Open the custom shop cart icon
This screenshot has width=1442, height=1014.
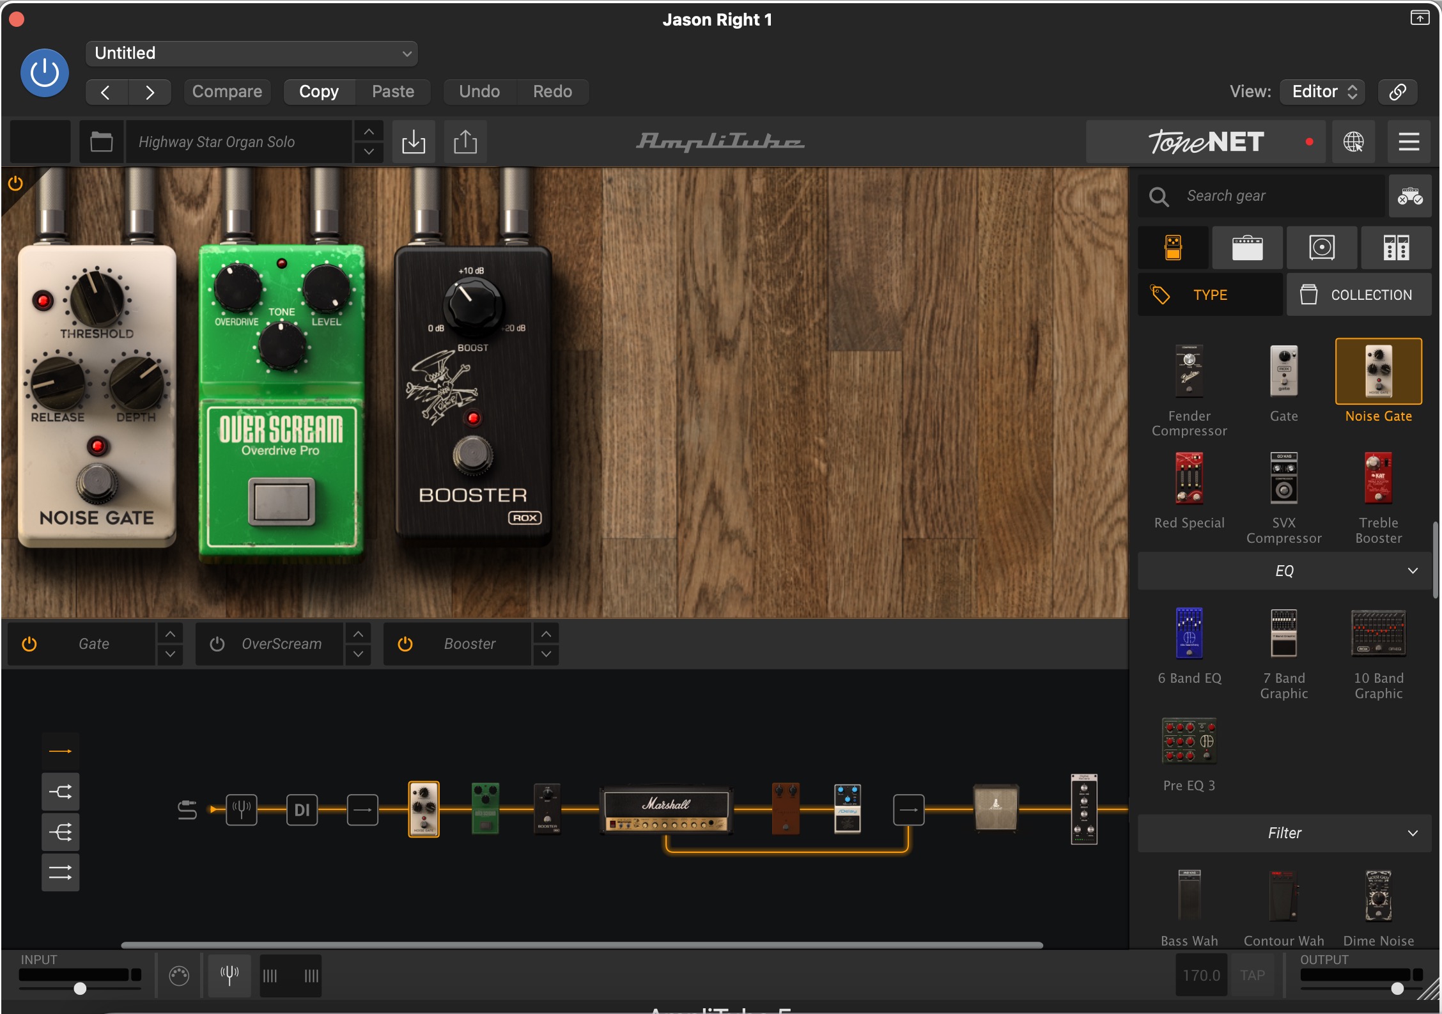(1409, 196)
